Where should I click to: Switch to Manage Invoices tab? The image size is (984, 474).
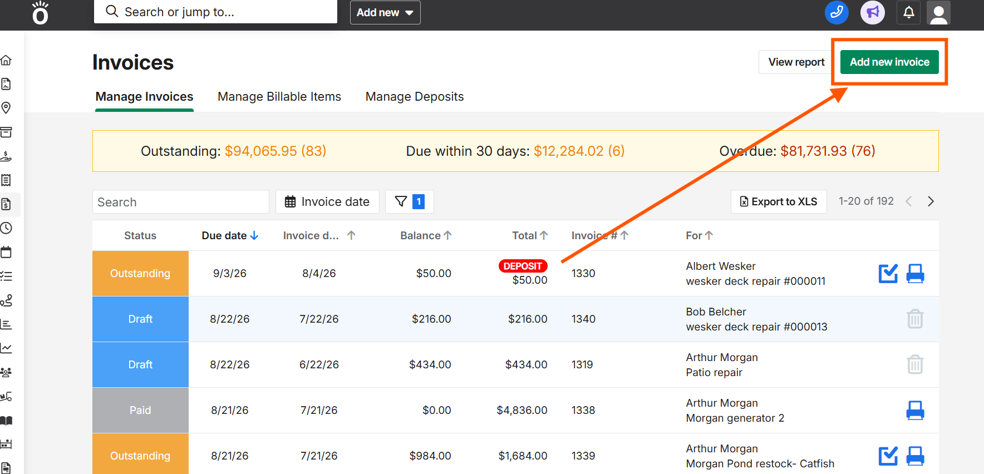pos(144,97)
